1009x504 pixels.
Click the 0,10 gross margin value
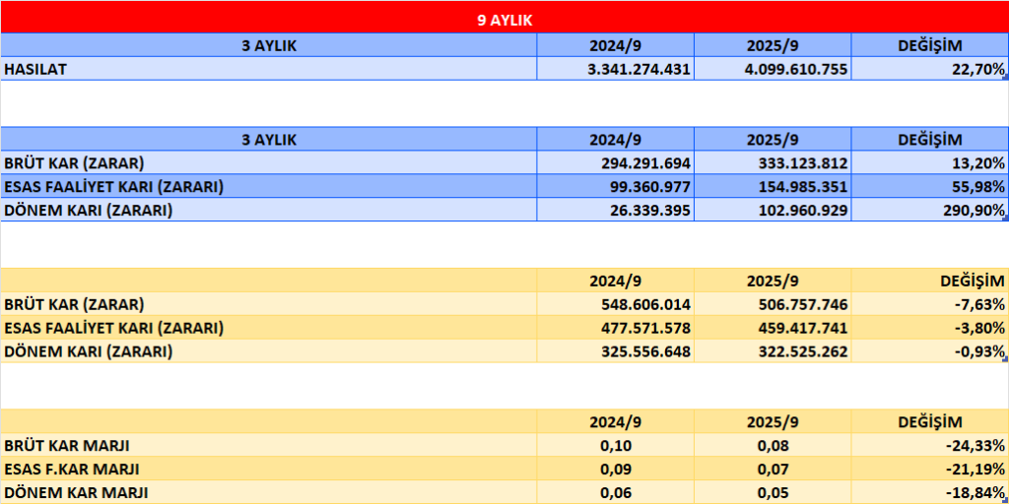pyautogui.click(x=616, y=445)
